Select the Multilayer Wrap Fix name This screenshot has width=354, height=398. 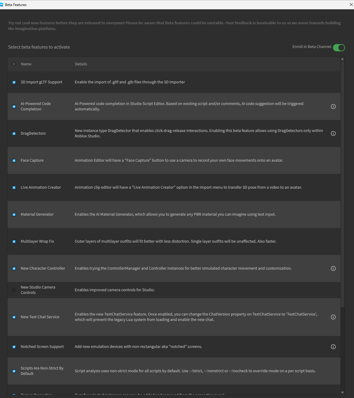(38, 241)
